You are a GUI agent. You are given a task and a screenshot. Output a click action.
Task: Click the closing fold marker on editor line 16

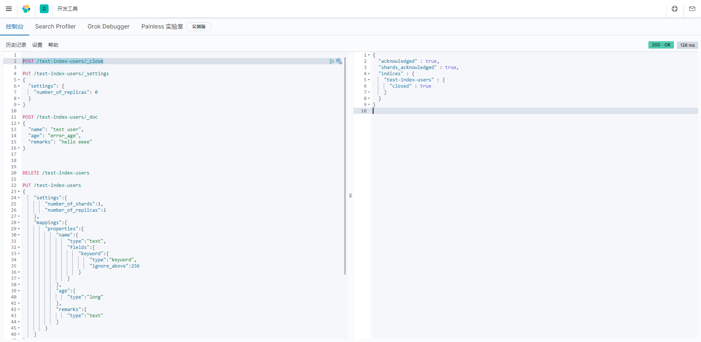(19, 148)
